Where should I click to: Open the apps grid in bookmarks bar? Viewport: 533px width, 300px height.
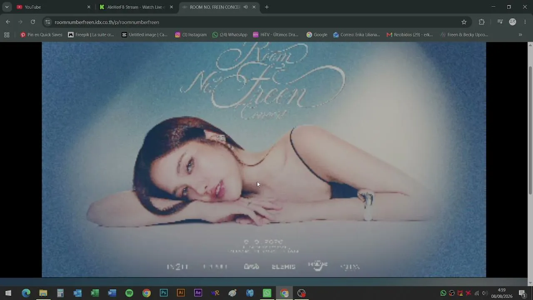[x=7, y=35]
